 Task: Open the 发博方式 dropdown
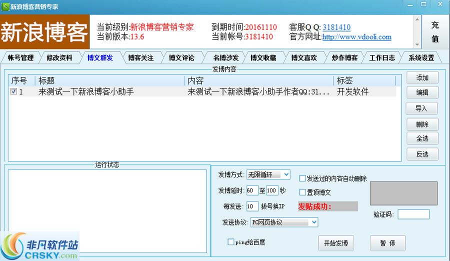pyautogui.click(x=268, y=174)
